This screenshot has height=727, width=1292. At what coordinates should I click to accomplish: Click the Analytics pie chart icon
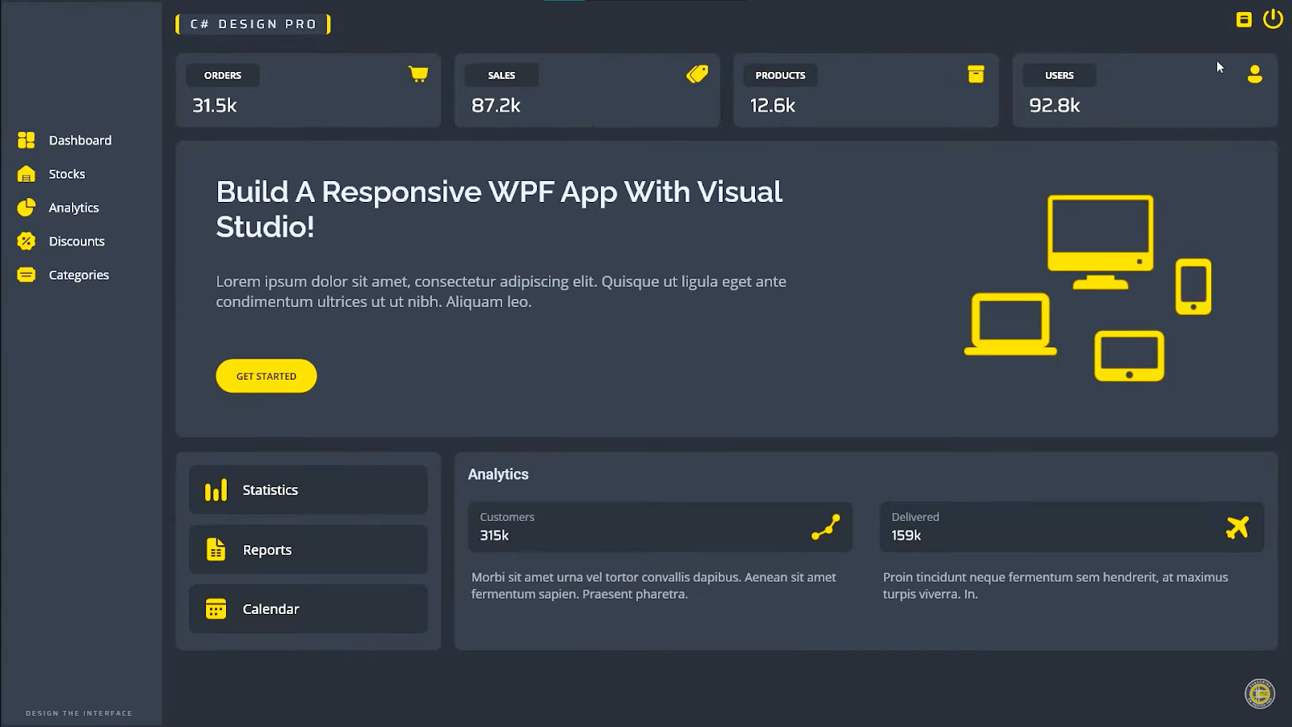tap(26, 208)
